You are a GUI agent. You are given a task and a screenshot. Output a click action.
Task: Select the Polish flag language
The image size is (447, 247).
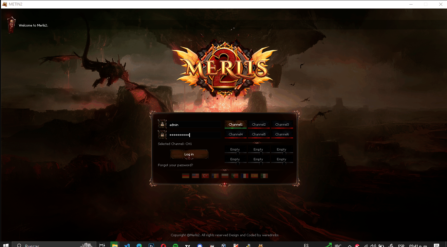point(225,176)
